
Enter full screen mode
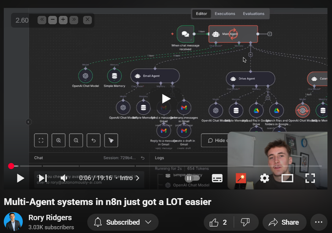click(x=310, y=178)
